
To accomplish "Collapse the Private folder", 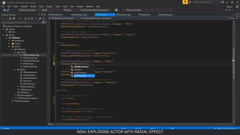I will click(x=15, y=52).
